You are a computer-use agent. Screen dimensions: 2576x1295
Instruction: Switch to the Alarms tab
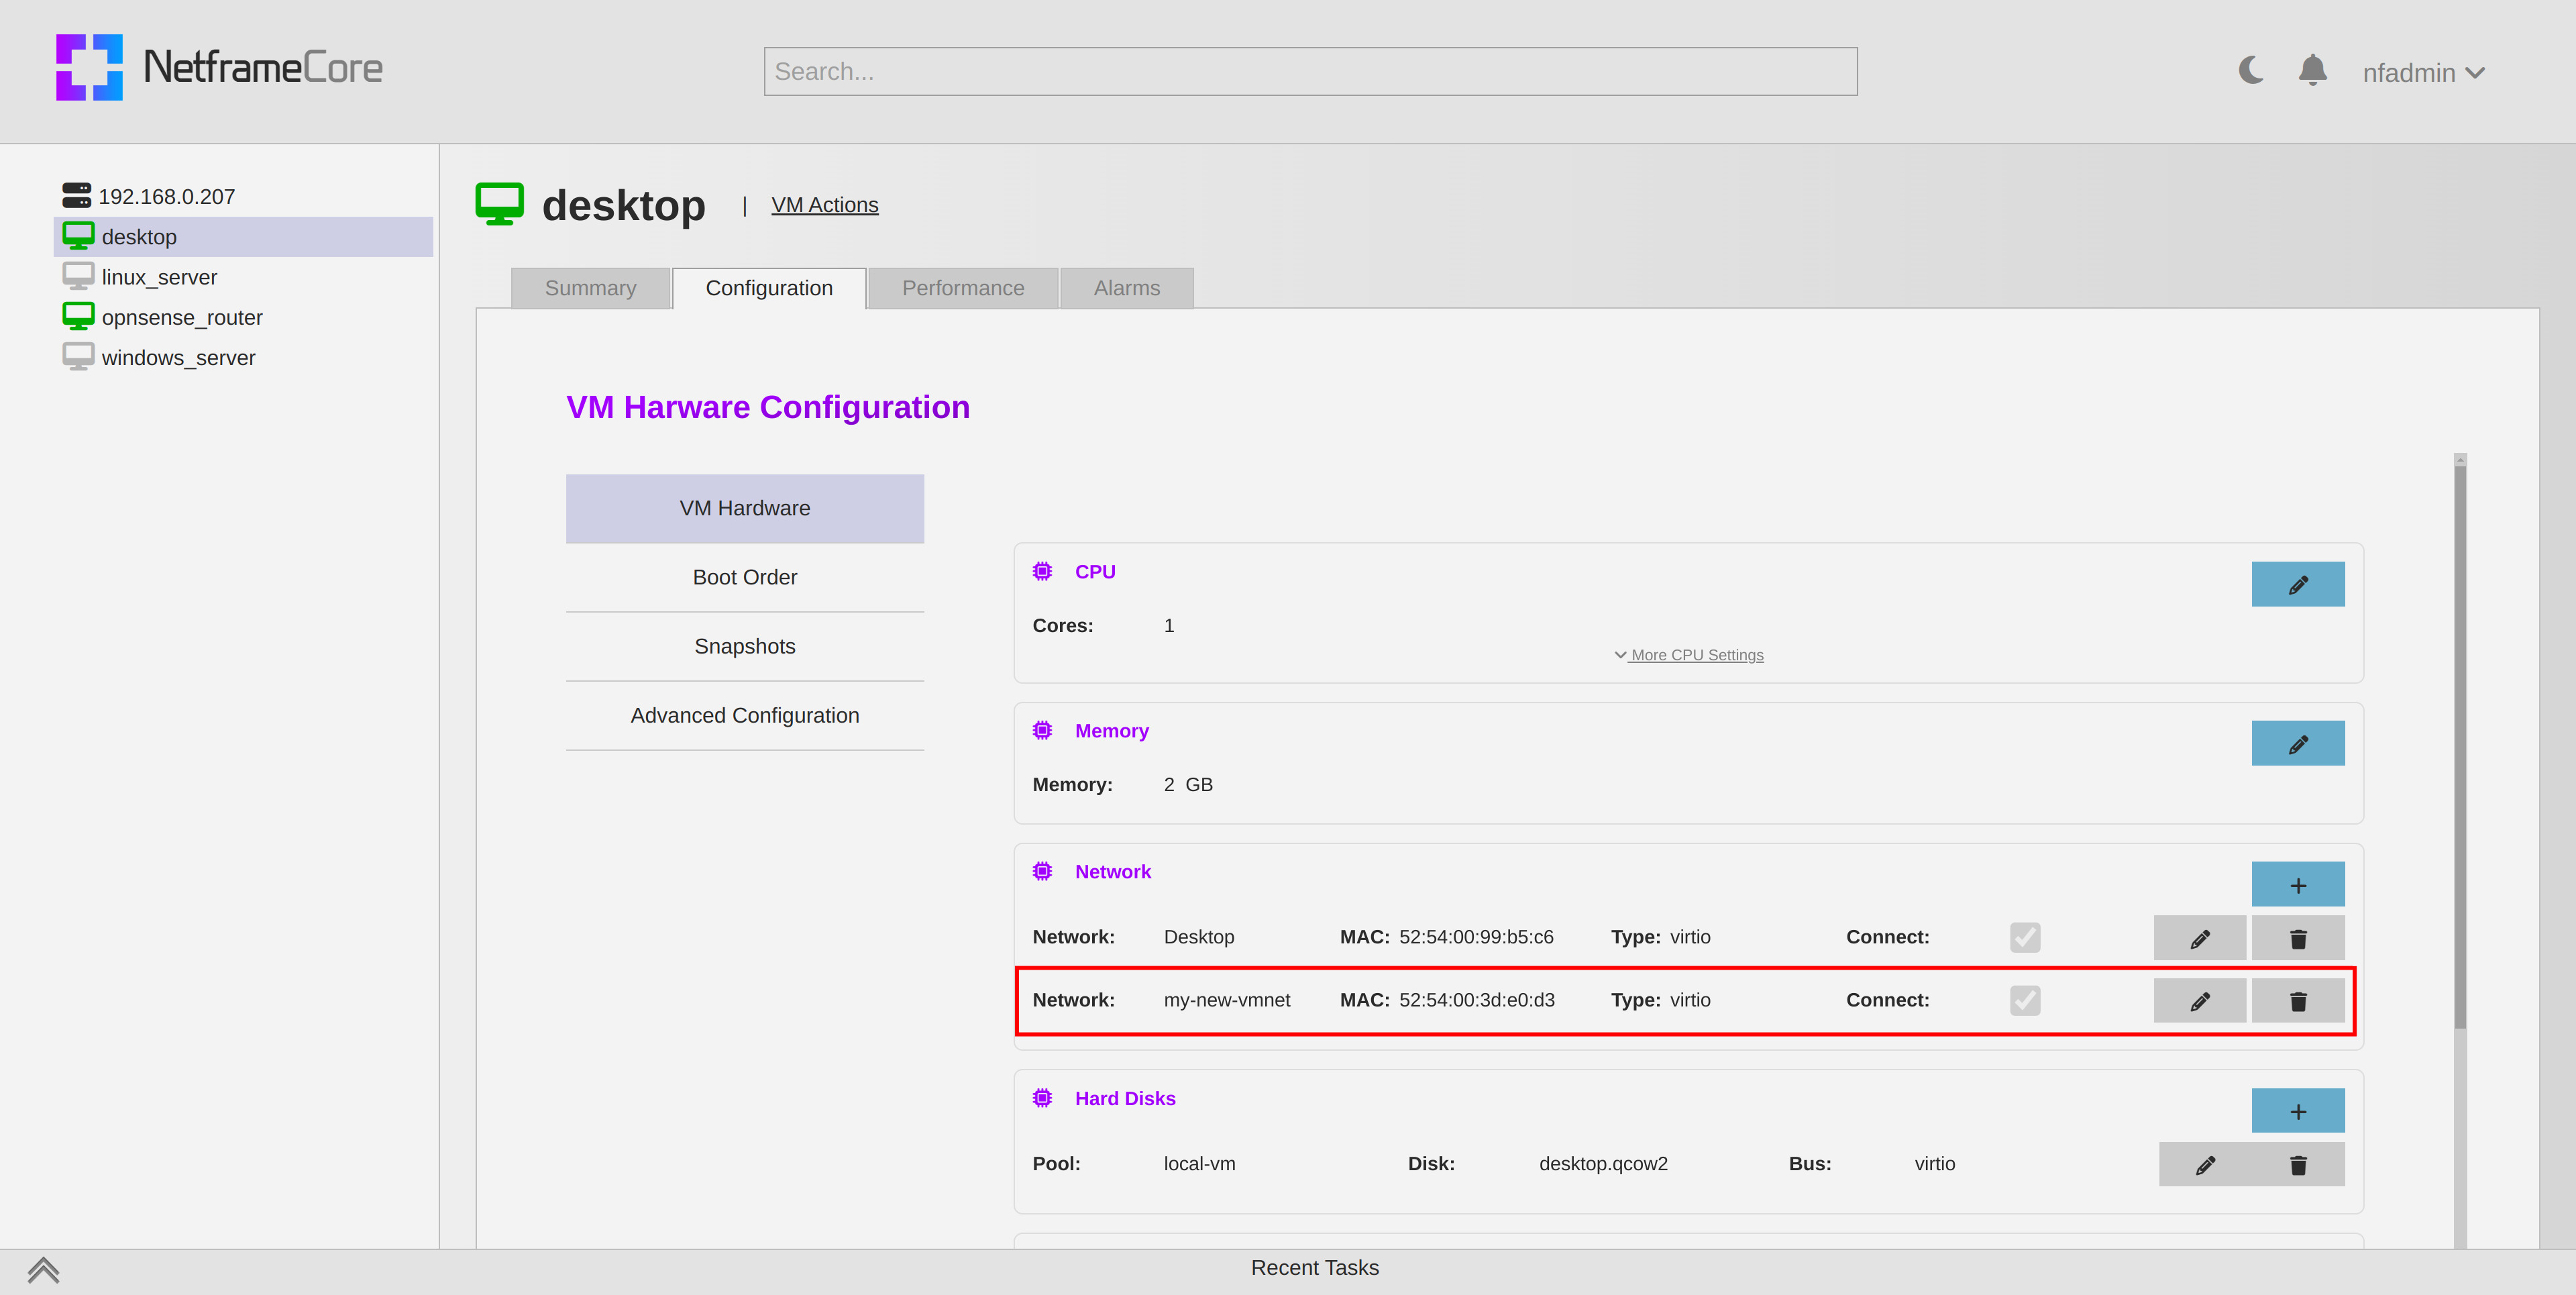click(1127, 288)
